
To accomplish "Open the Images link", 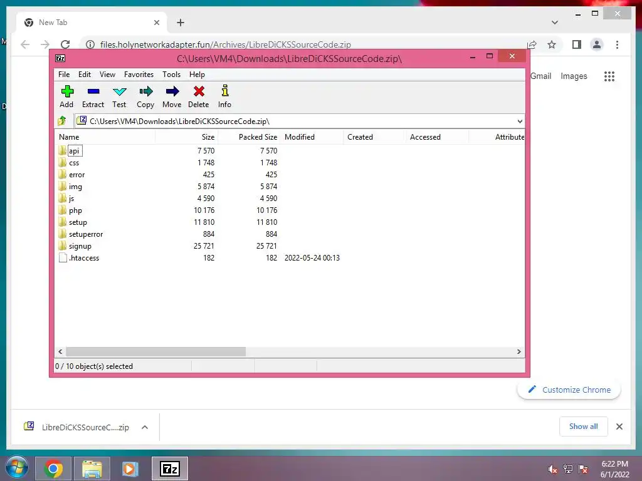I will [x=574, y=76].
